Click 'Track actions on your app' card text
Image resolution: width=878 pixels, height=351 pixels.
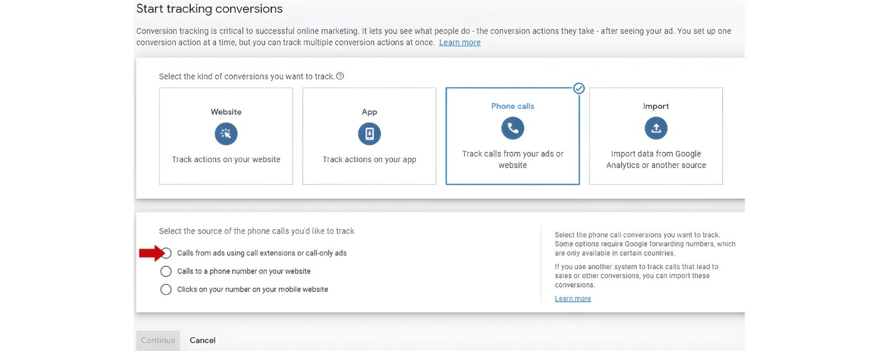(x=369, y=159)
